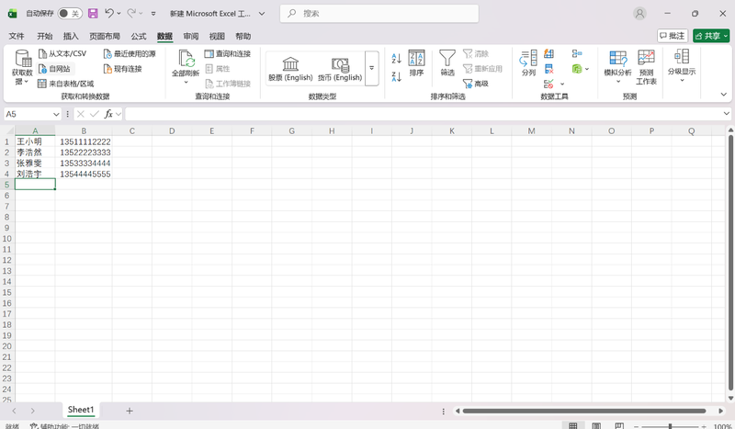The image size is (735, 429).
Task: Add a new sheet with plus button
Action: pos(130,411)
